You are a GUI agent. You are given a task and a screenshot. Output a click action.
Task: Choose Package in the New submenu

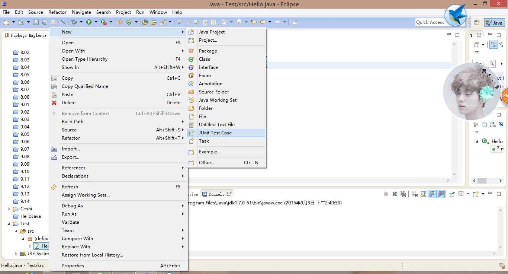[226, 51]
